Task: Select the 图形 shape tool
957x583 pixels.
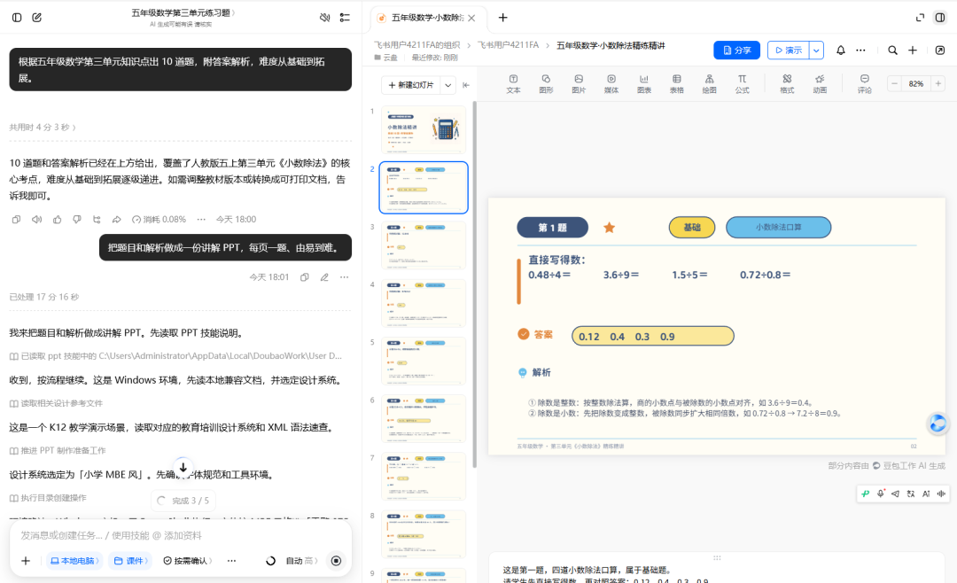Action: 546,83
